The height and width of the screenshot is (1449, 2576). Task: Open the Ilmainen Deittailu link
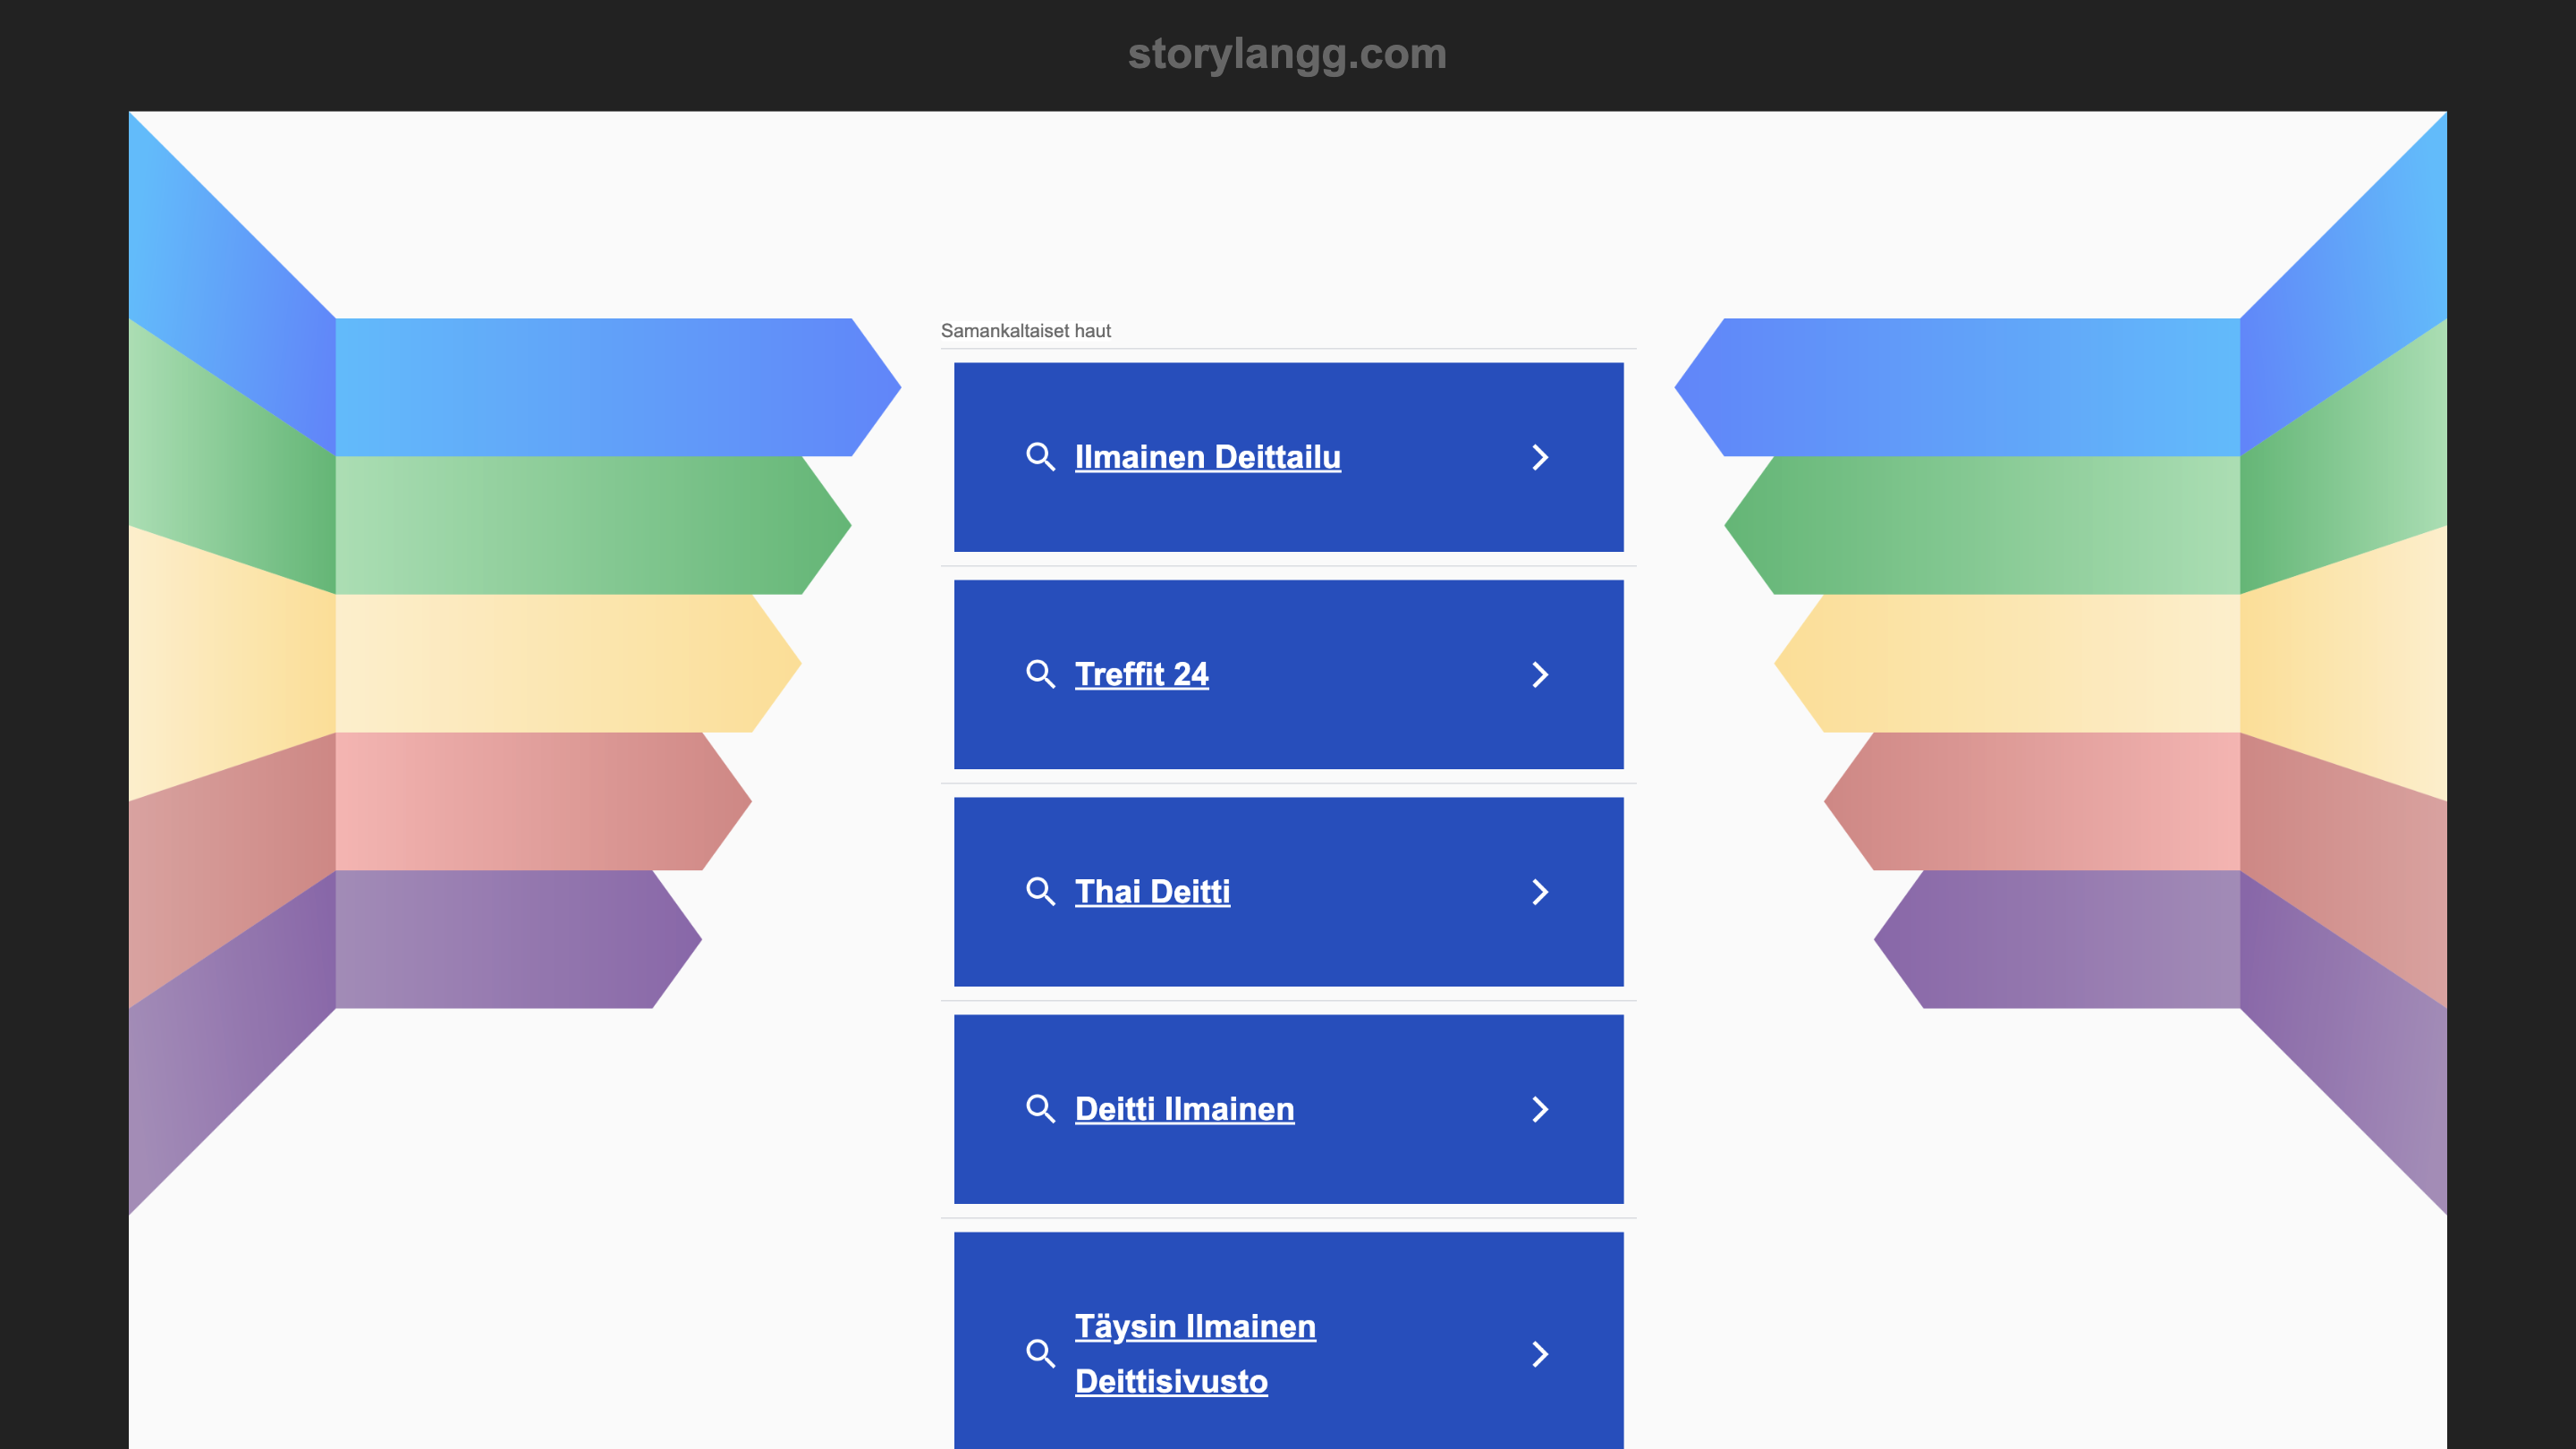[1207, 456]
